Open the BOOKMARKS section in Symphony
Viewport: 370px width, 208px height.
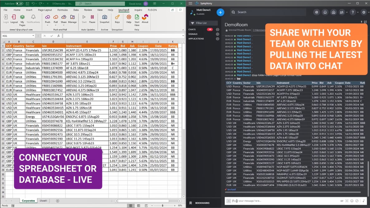(202, 203)
